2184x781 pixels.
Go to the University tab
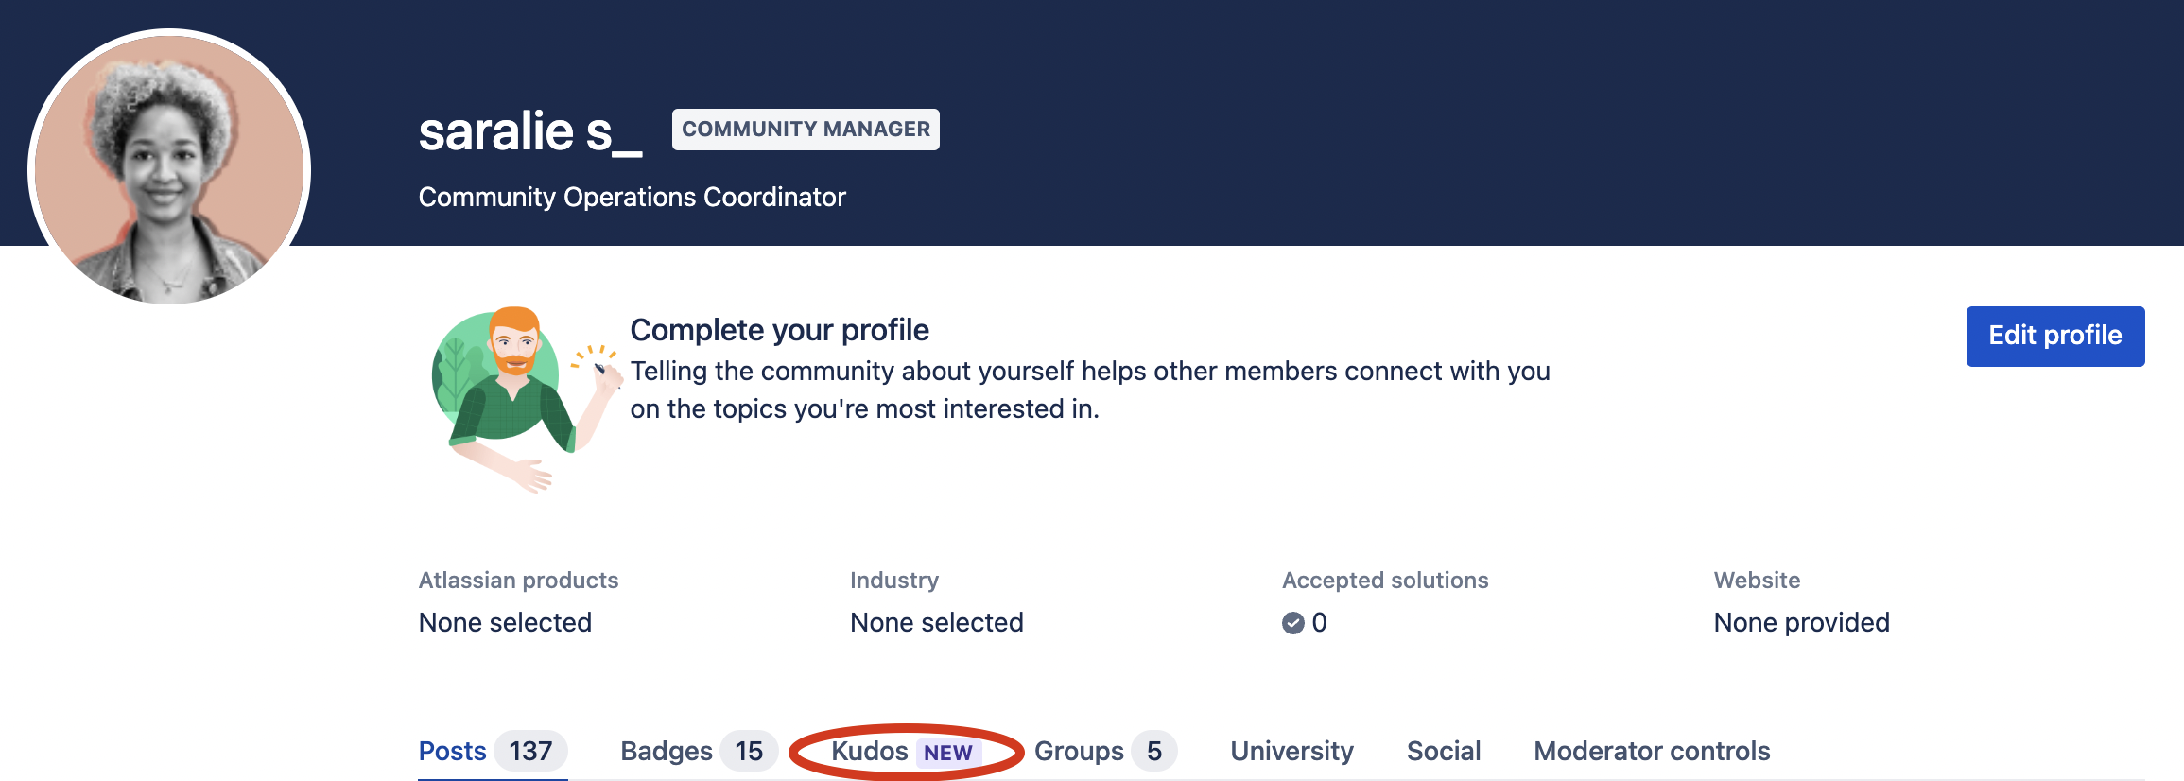click(1291, 751)
